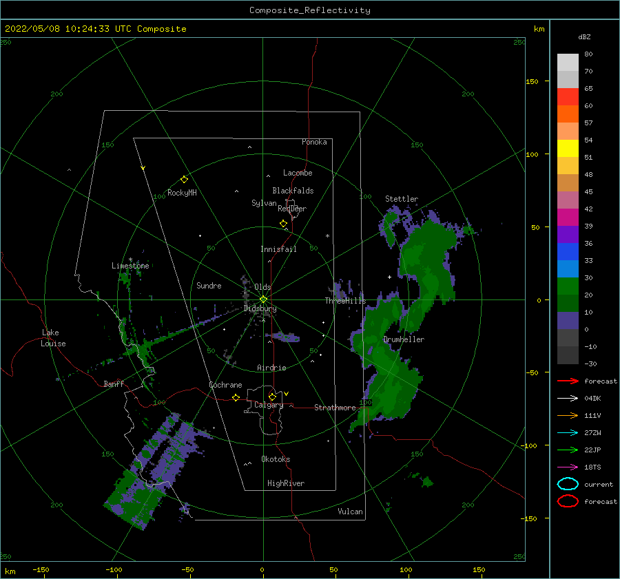
Task: Click the HighRiver label
Action: click(285, 483)
